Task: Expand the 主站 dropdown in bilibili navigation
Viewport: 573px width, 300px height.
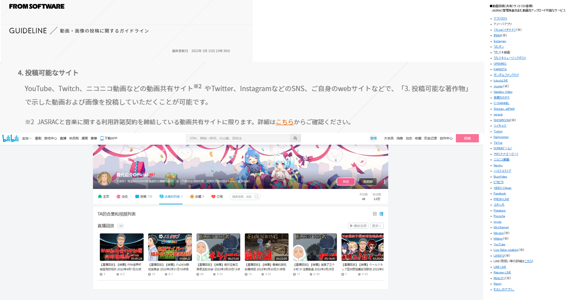Action: pyautogui.click(x=27, y=138)
